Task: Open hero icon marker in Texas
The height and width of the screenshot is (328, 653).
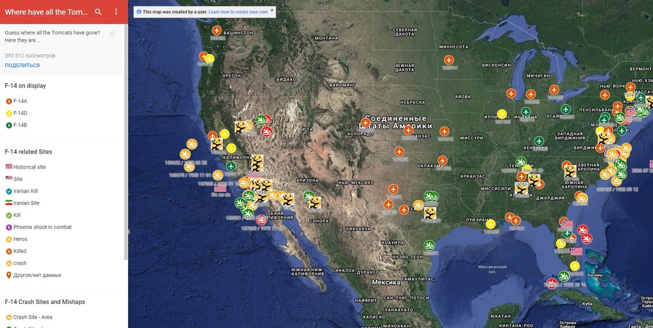Action: [430, 214]
